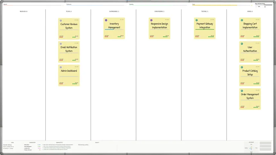Click the Candle eShop level title
This screenshot has width=276, height=155.
[7, 145]
